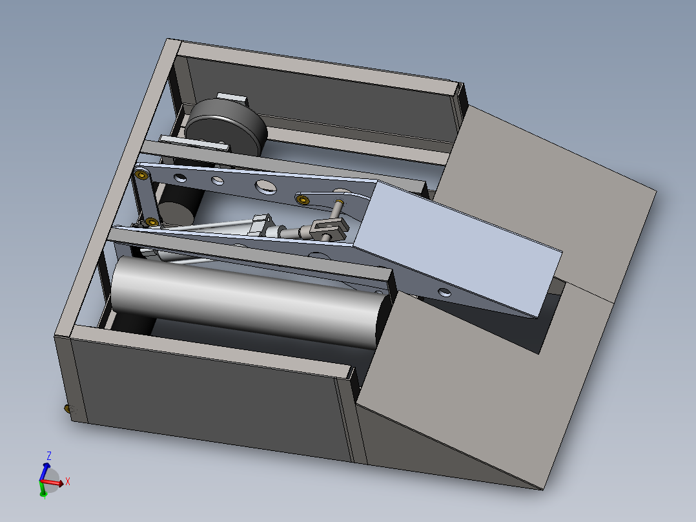This screenshot has width=696, height=522.
Task: Select the light blue sloped chute plate
Action: pos(457,248)
